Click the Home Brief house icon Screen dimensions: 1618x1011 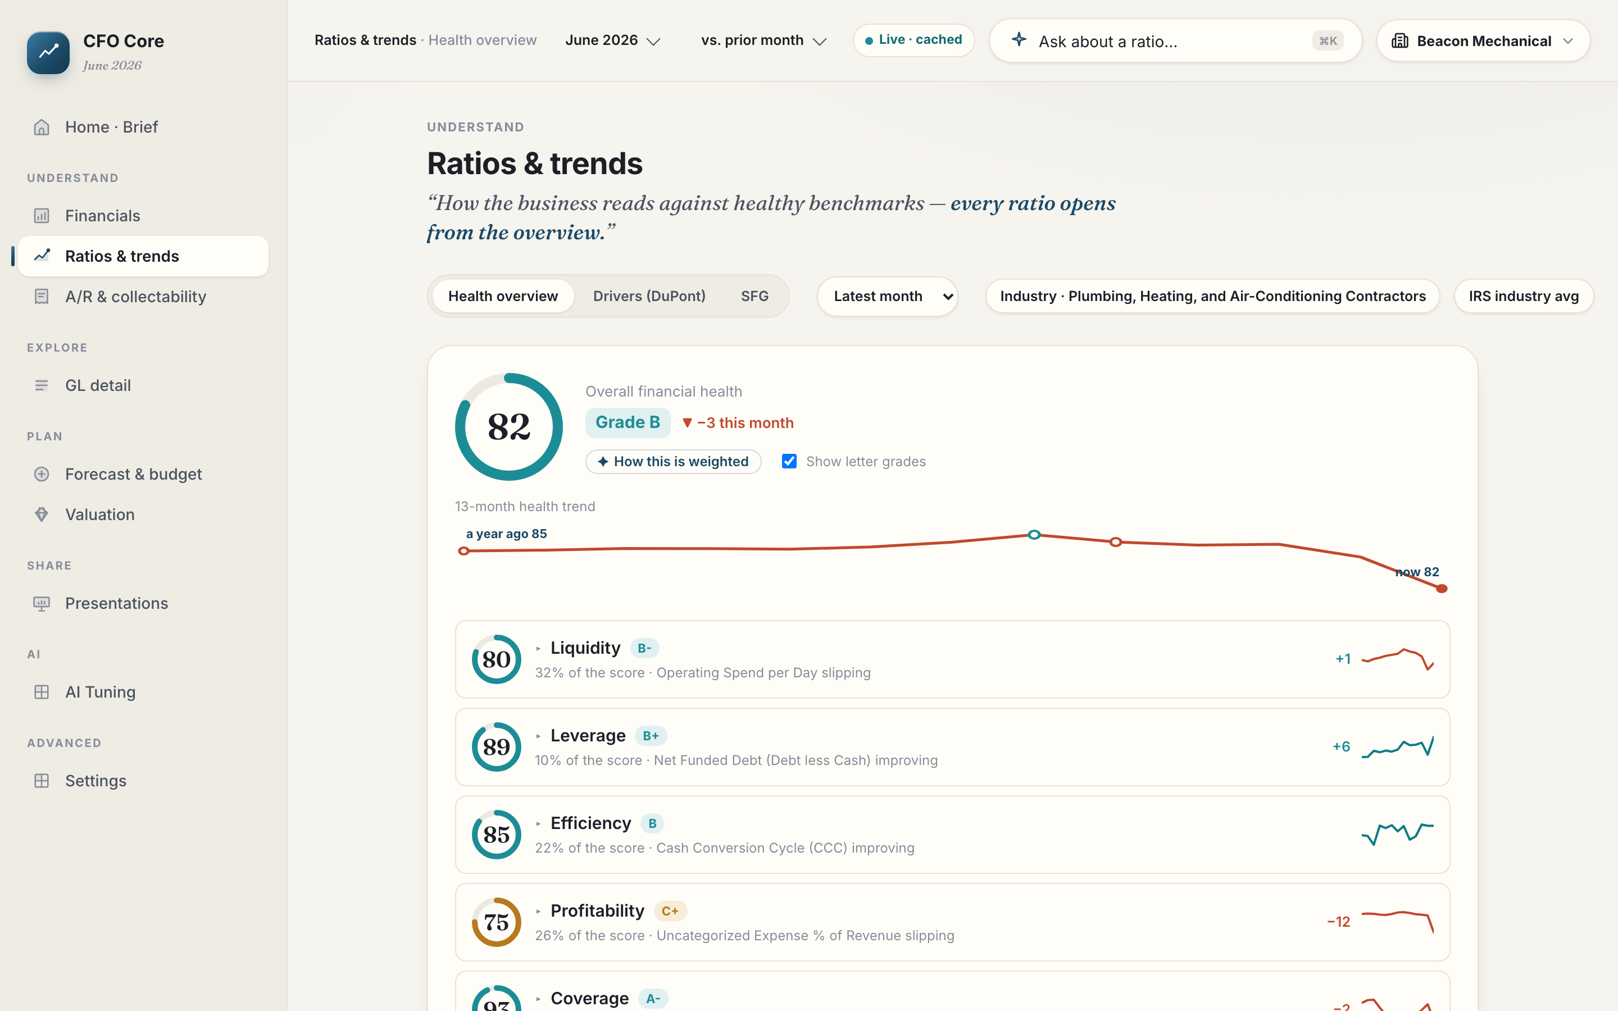tap(42, 127)
